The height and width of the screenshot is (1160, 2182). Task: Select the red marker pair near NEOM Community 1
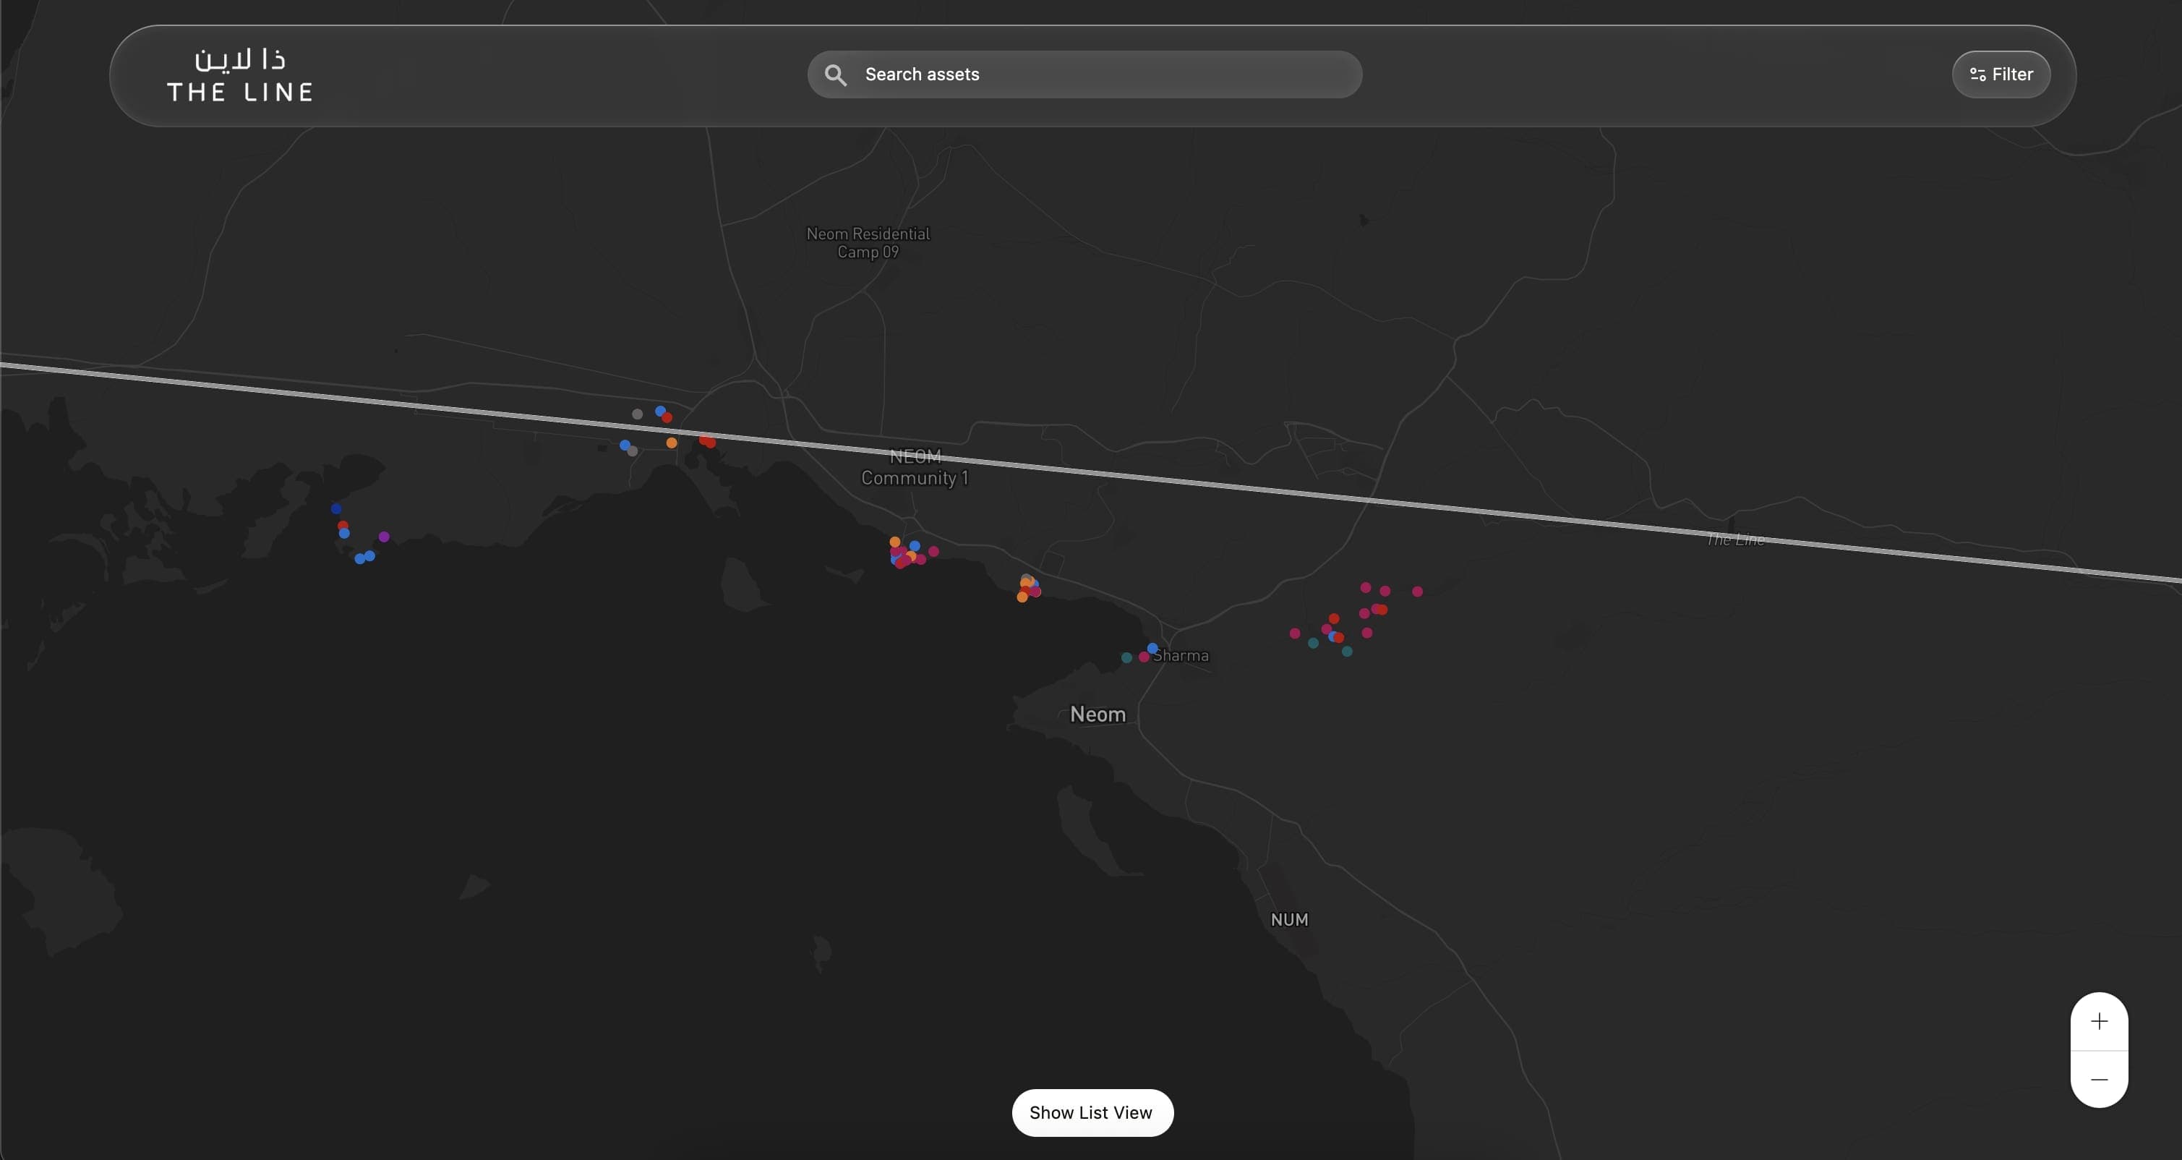pyautogui.click(x=708, y=443)
